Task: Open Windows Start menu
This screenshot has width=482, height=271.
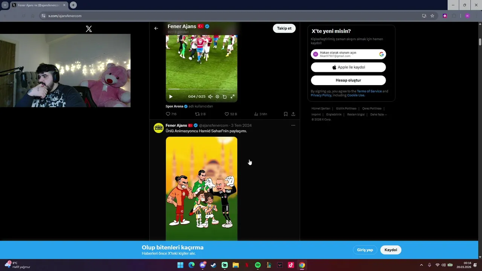Action: coord(180,265)
